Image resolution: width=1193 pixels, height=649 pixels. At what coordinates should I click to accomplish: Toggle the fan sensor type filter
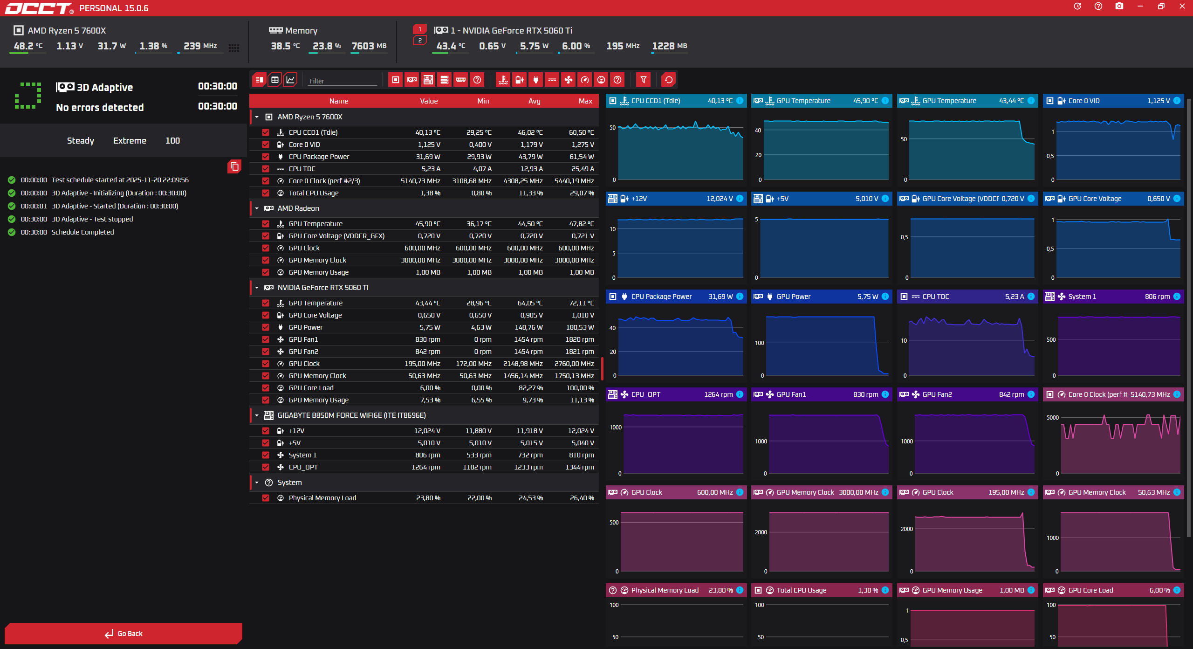(569, 80)
